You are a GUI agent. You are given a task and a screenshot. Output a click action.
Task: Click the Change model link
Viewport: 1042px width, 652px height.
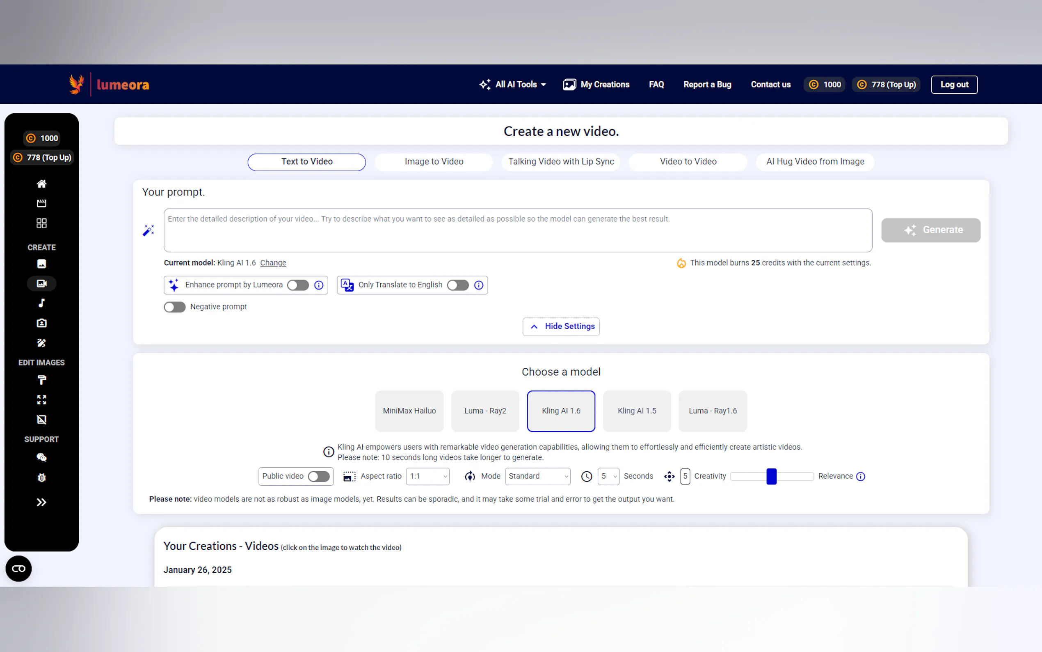point(273,263)
